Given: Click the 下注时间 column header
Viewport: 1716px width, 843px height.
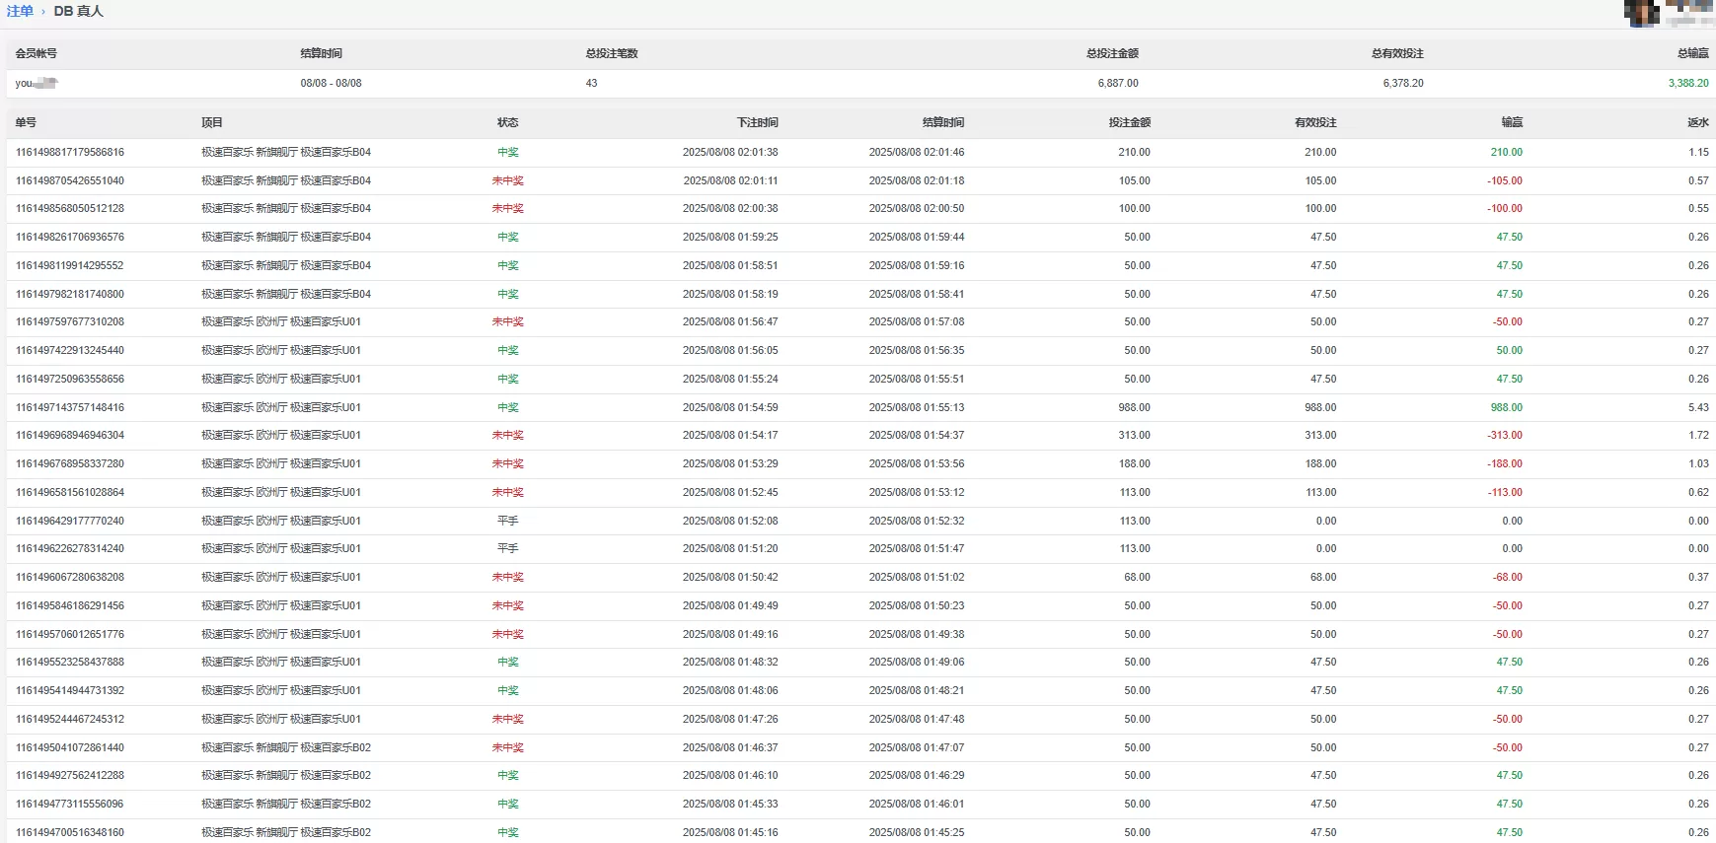Looking at the screenshot, I should click(758, 122).
